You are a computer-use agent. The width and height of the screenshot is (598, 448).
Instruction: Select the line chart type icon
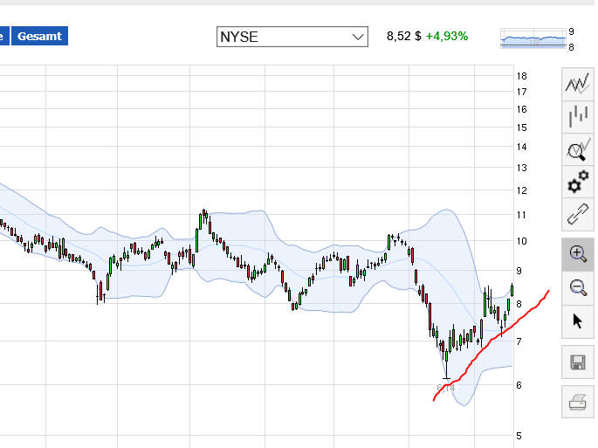[x=577, y=85]
